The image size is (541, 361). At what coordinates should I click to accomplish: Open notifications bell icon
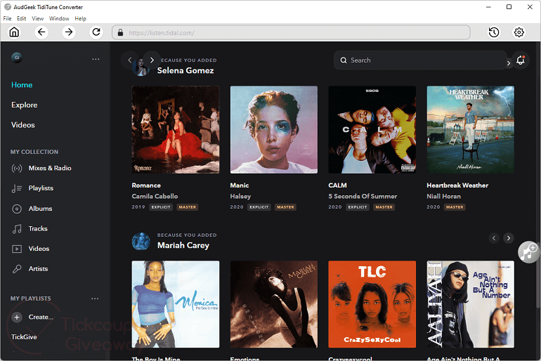521,60
